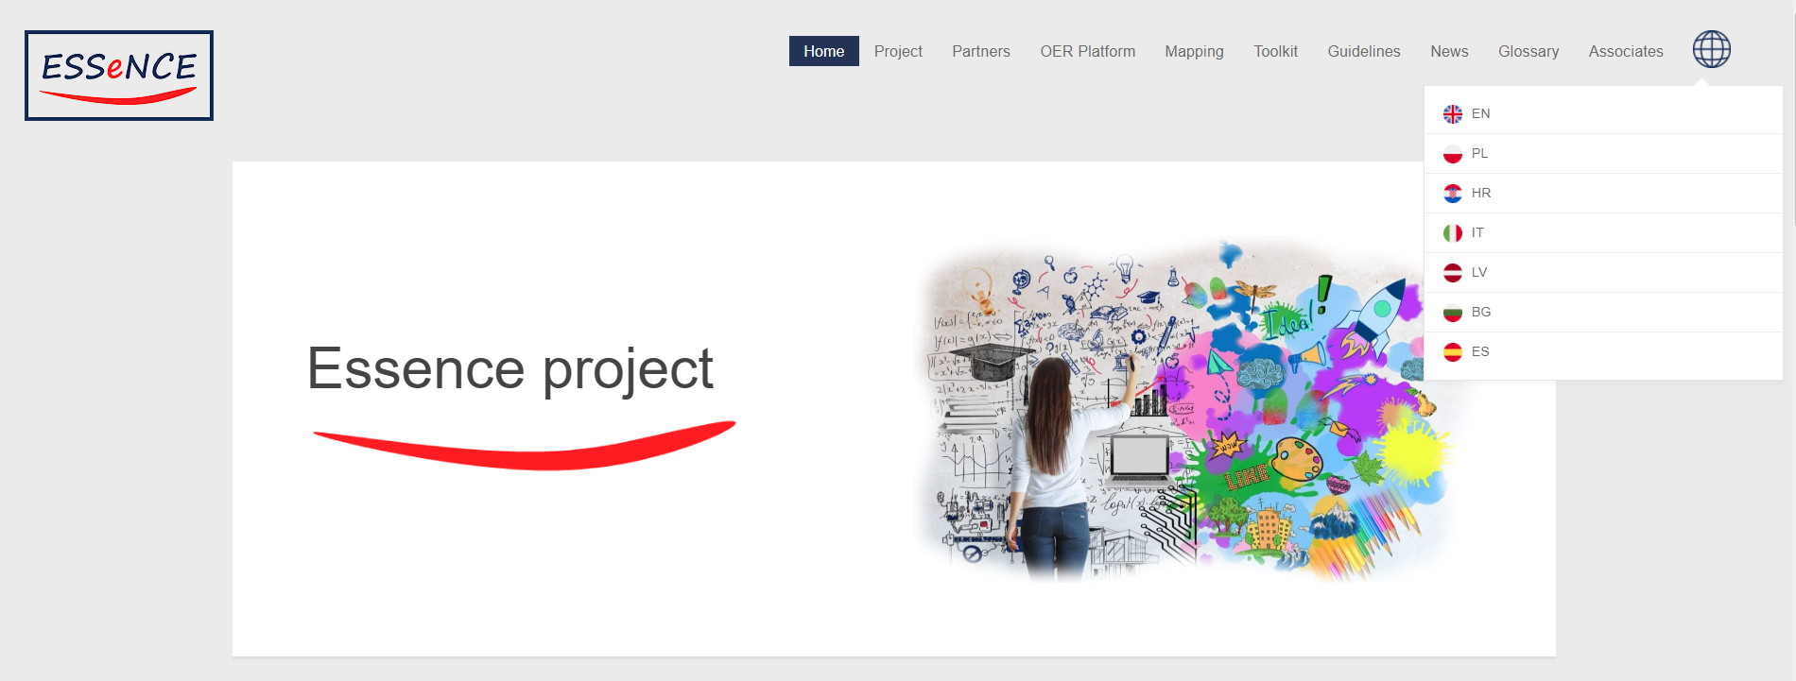Select EN language option text

[x=1480, y=113]
